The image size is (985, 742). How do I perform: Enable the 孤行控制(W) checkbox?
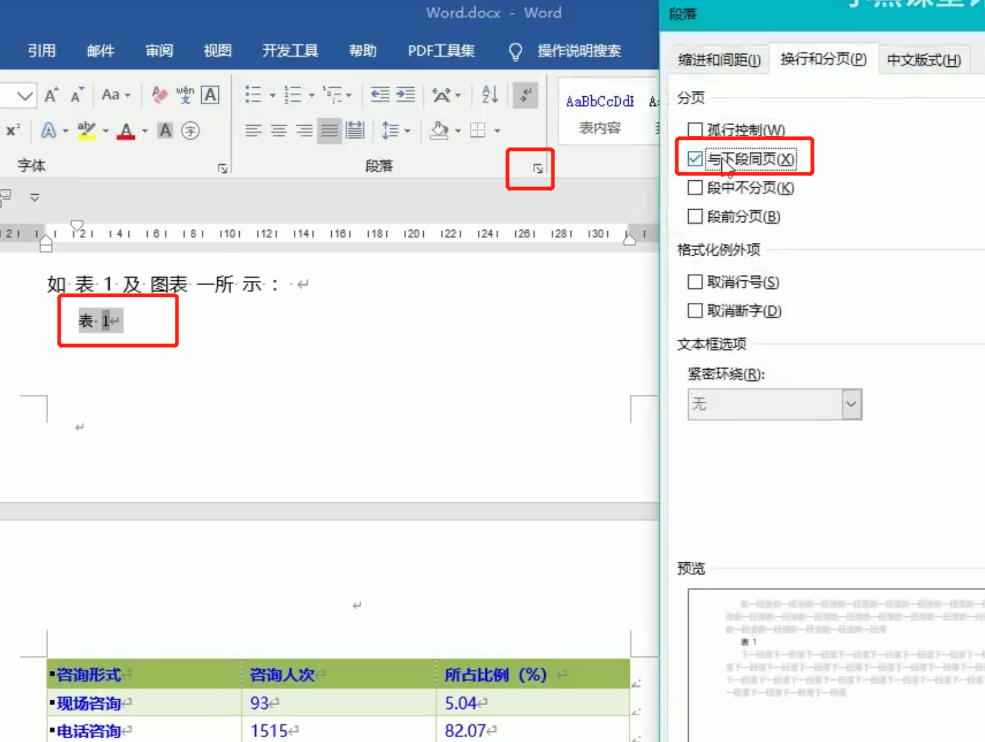point(695,130)
